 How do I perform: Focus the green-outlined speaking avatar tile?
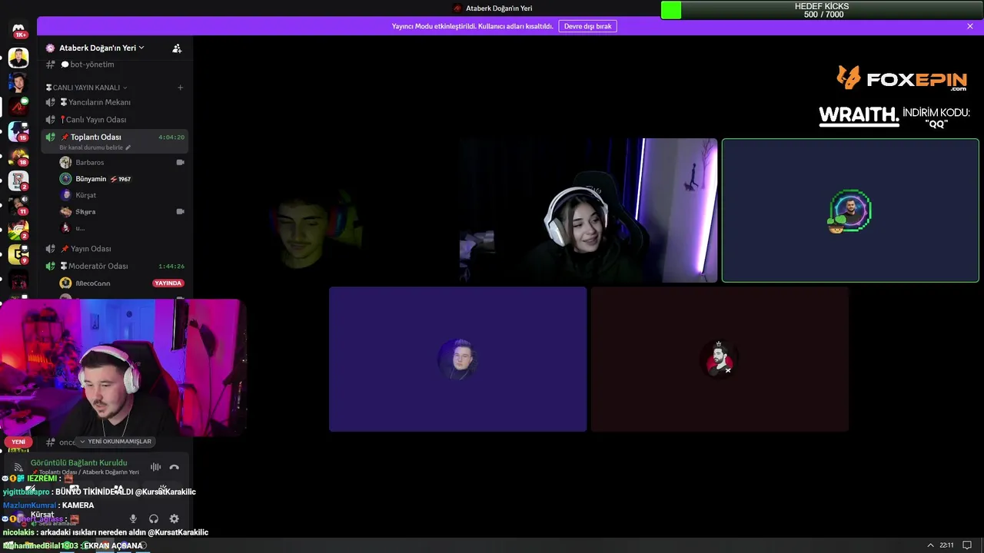click(850, 210)
